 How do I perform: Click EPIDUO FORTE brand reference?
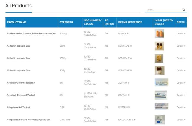[x=127, y=119]
